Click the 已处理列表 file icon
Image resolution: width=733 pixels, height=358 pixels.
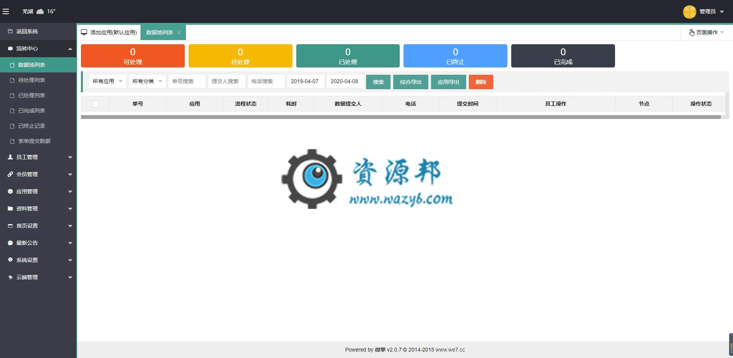tap(12, 96)
